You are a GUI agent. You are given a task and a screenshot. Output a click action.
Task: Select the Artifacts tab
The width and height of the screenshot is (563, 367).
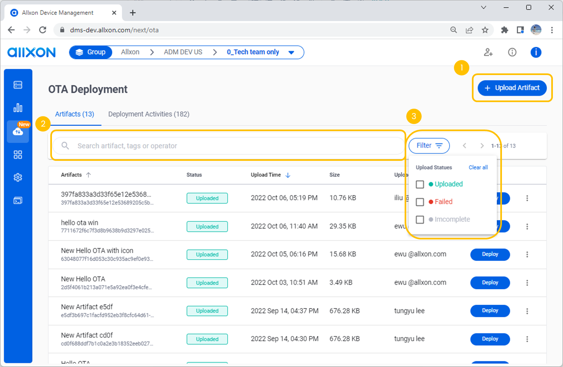click(x=74, y=114)
